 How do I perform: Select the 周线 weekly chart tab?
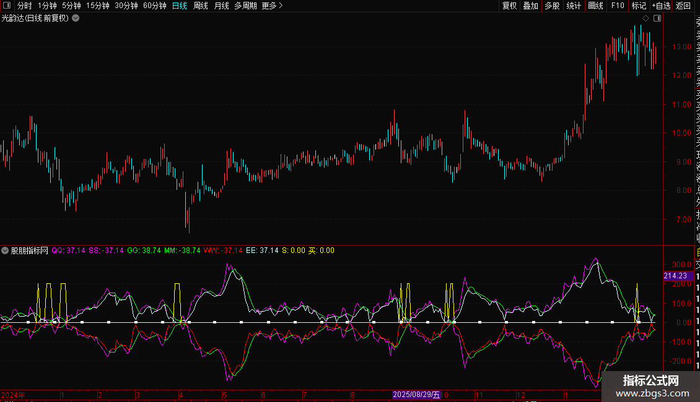201,6
